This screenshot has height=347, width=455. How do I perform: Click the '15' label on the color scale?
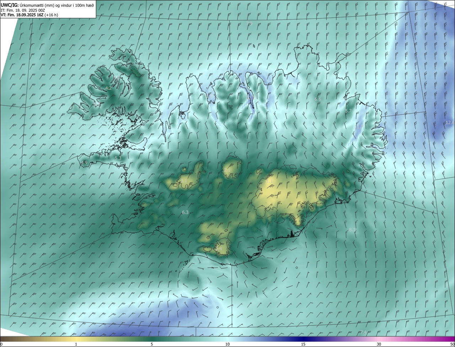[303, 344]
